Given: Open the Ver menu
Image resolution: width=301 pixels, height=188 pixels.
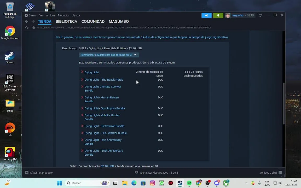Looking at the screenshot, I should [41, 15].
